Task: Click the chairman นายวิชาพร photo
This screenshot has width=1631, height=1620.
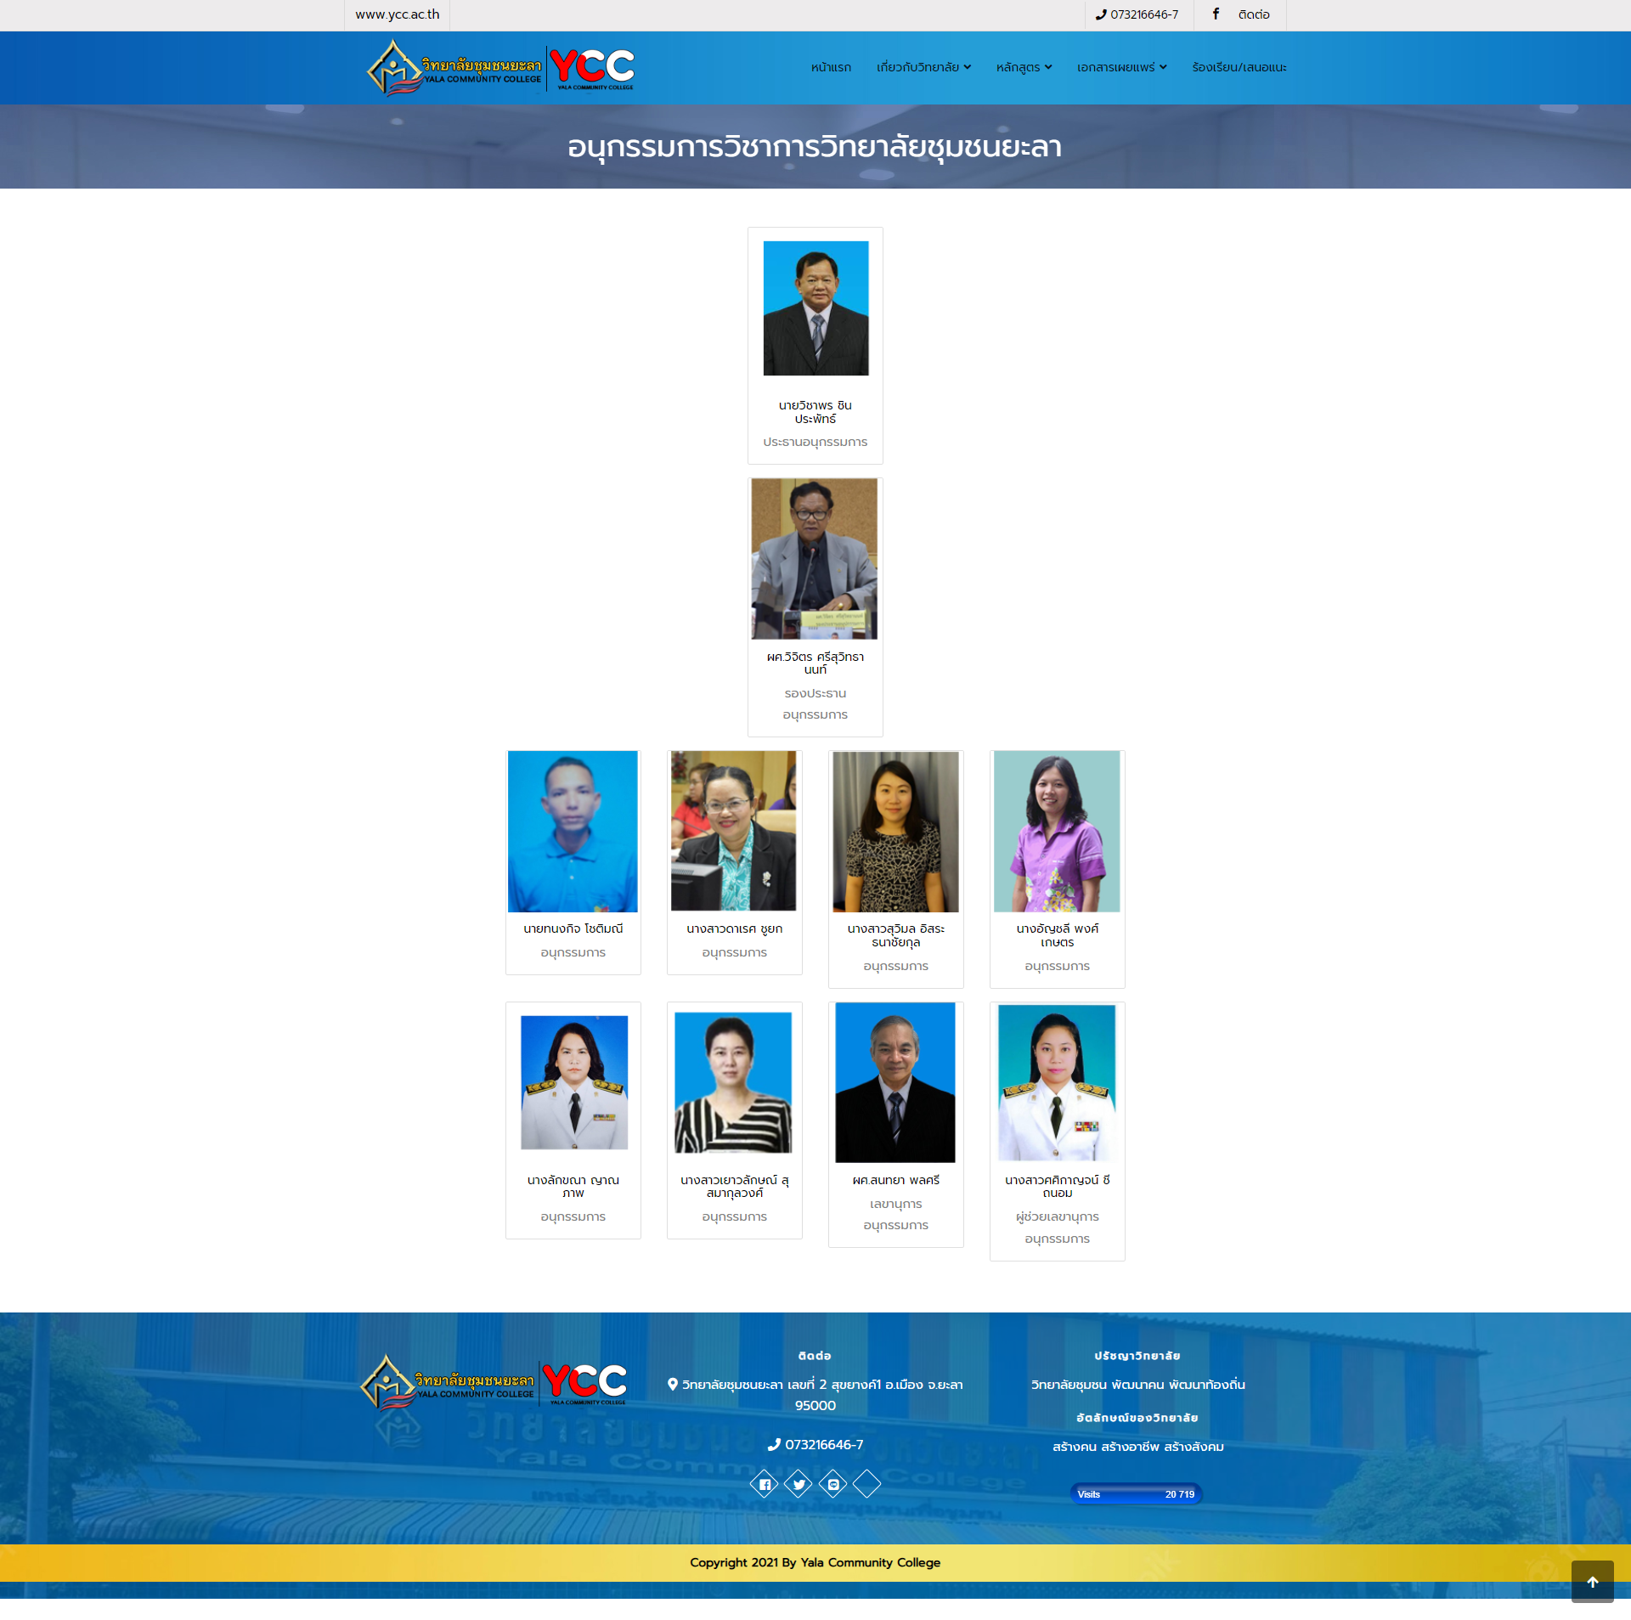Action: tap(815, 308)
